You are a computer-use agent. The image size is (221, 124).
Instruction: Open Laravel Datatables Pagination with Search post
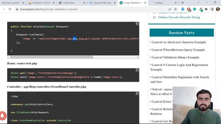(x=180, y=80)
